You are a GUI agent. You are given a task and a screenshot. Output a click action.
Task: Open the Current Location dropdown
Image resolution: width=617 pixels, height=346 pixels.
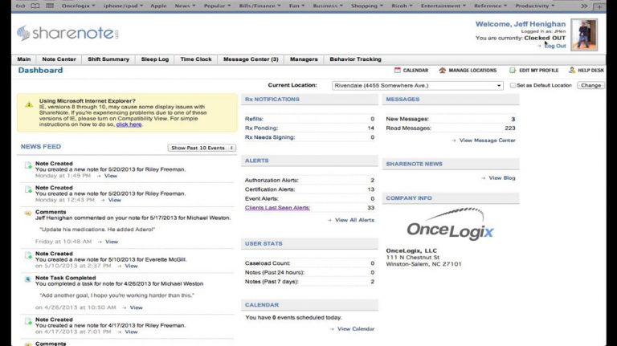[418, 85]
